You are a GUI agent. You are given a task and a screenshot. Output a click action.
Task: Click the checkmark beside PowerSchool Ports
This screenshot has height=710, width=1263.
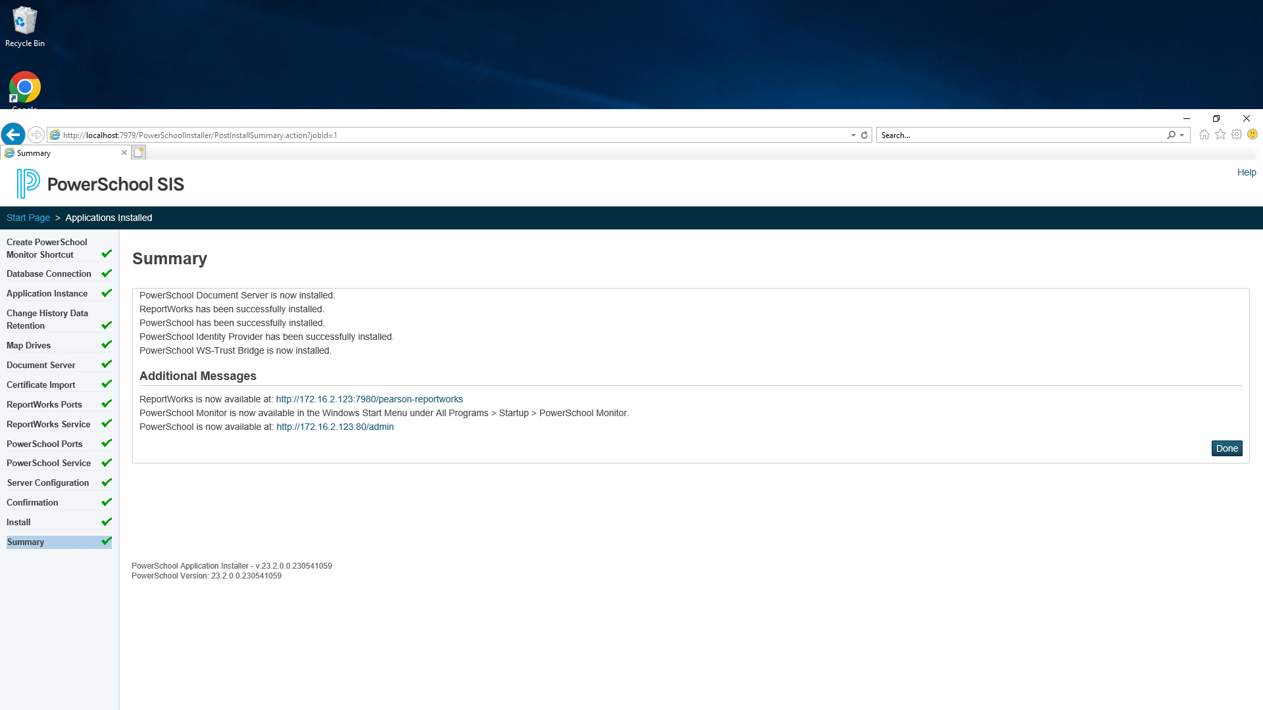(x=107, y=442)
